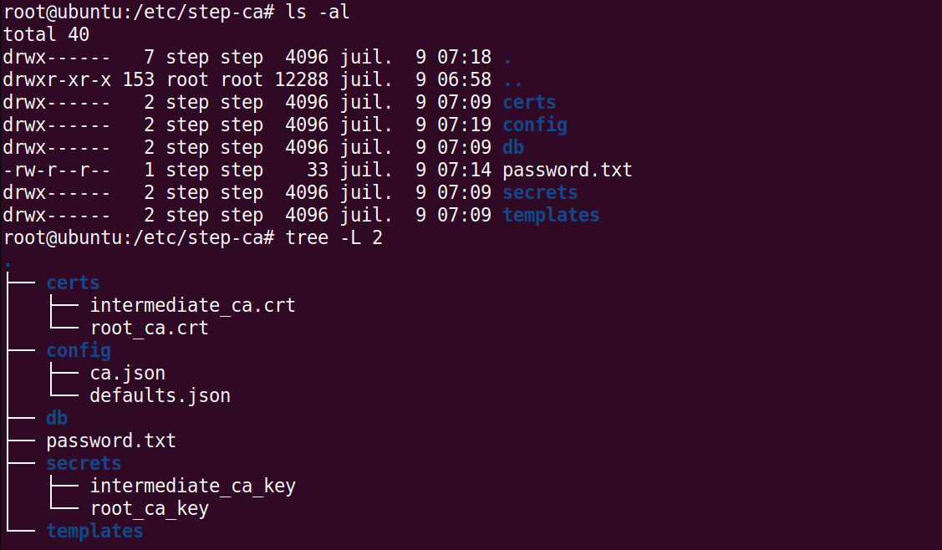This screenshot has width=942, height=550.
Task: Select intermediate_ca.crt in the tree
Action: click(x=192, y=305)
